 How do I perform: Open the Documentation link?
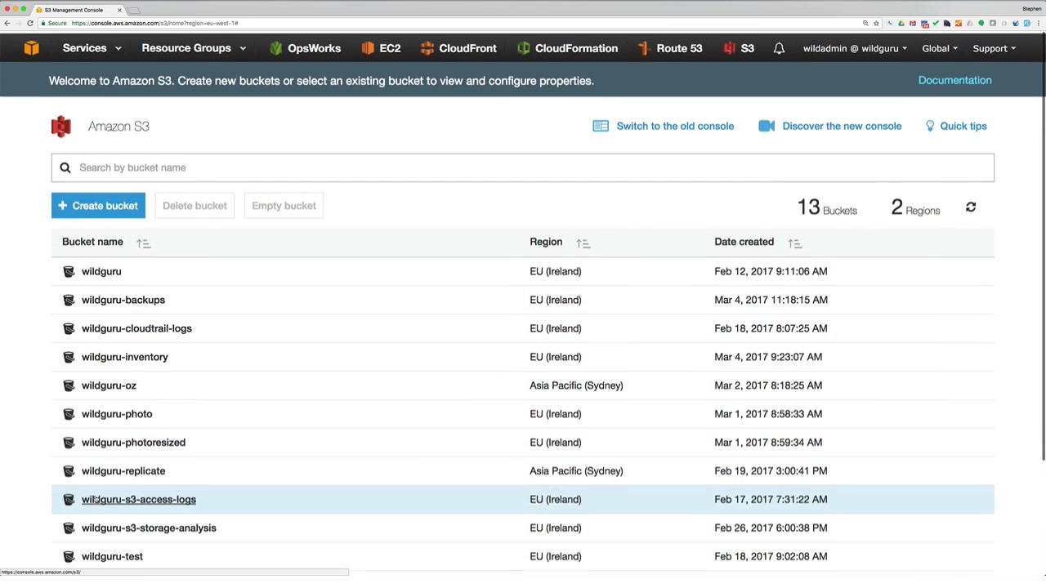pyautogui.click(x=954, y=80)
